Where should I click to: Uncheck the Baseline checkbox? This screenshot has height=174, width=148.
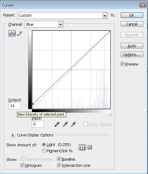point(59,159)
